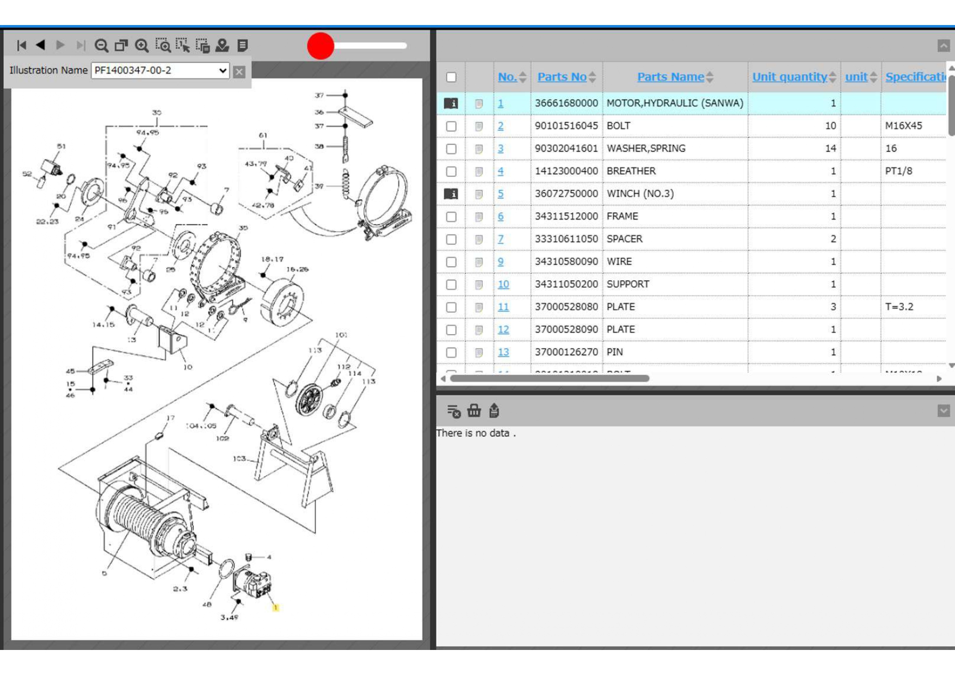The height and width of the screenshot is (675, 955).
Task: Activate the zoom-to-selected-area tool
Action: pos(162,46)
